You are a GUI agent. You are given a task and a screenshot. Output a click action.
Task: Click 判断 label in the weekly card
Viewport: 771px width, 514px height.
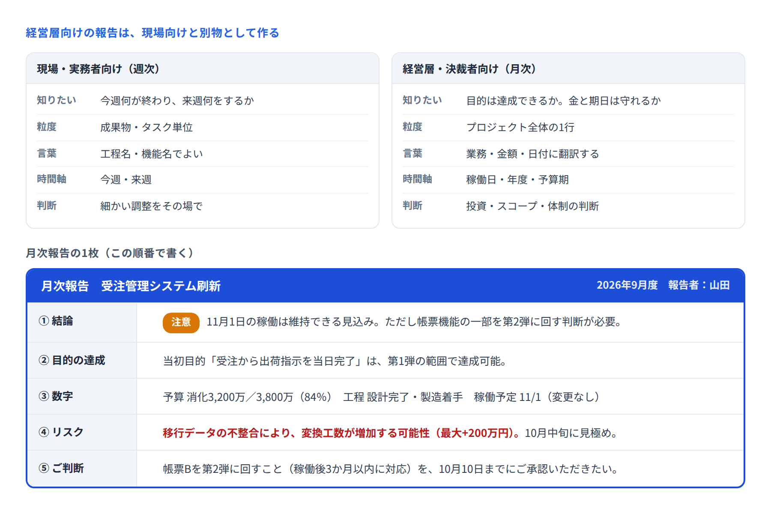pos(47,206)
